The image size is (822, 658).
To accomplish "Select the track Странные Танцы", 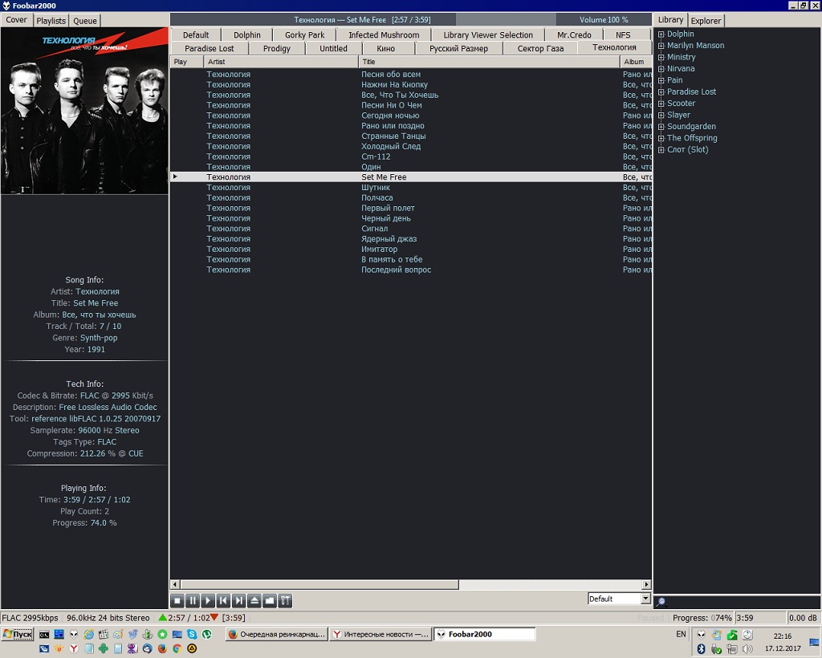I will click(393, 136).
